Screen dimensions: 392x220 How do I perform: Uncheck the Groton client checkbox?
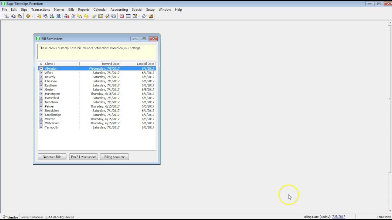[x=41, y=90]
